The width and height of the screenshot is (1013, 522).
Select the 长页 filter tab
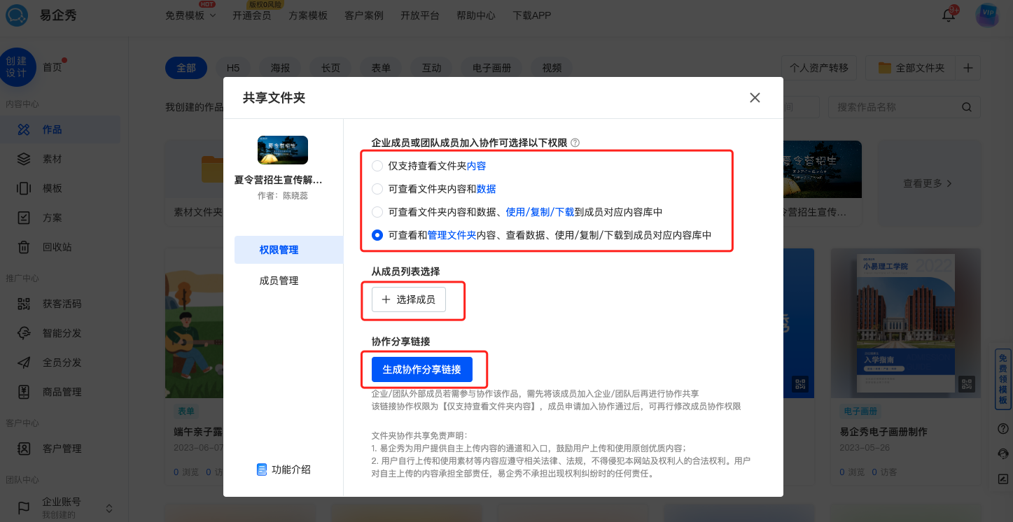pyautogui.click(x=330, y=68)
